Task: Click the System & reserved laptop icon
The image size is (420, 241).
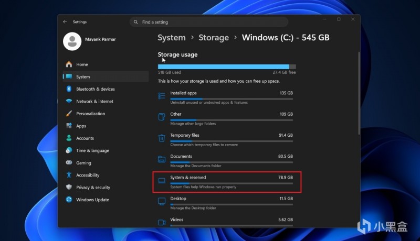Action: pos(162,181)
